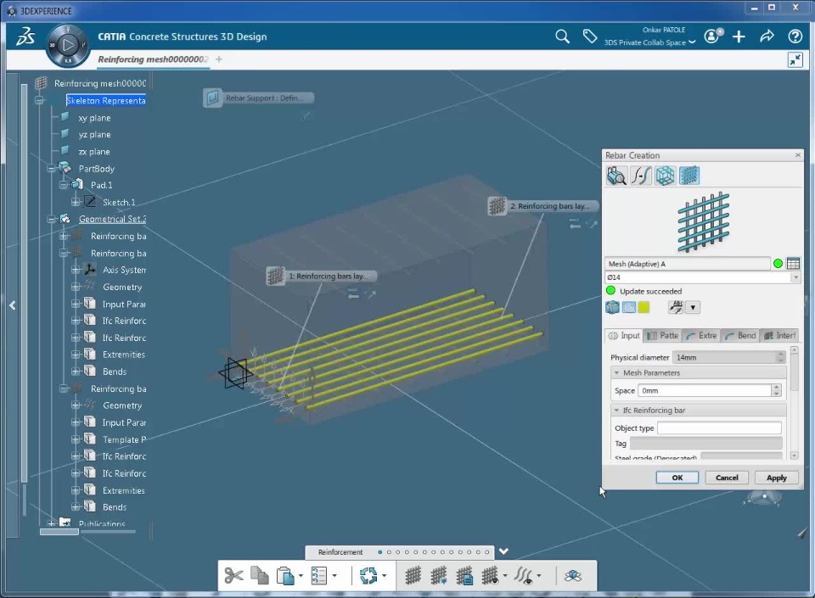Collapse the Reinforcement toolbar chevron
Image resolution: width=815 pixels, height=598 pixels.
503,551
